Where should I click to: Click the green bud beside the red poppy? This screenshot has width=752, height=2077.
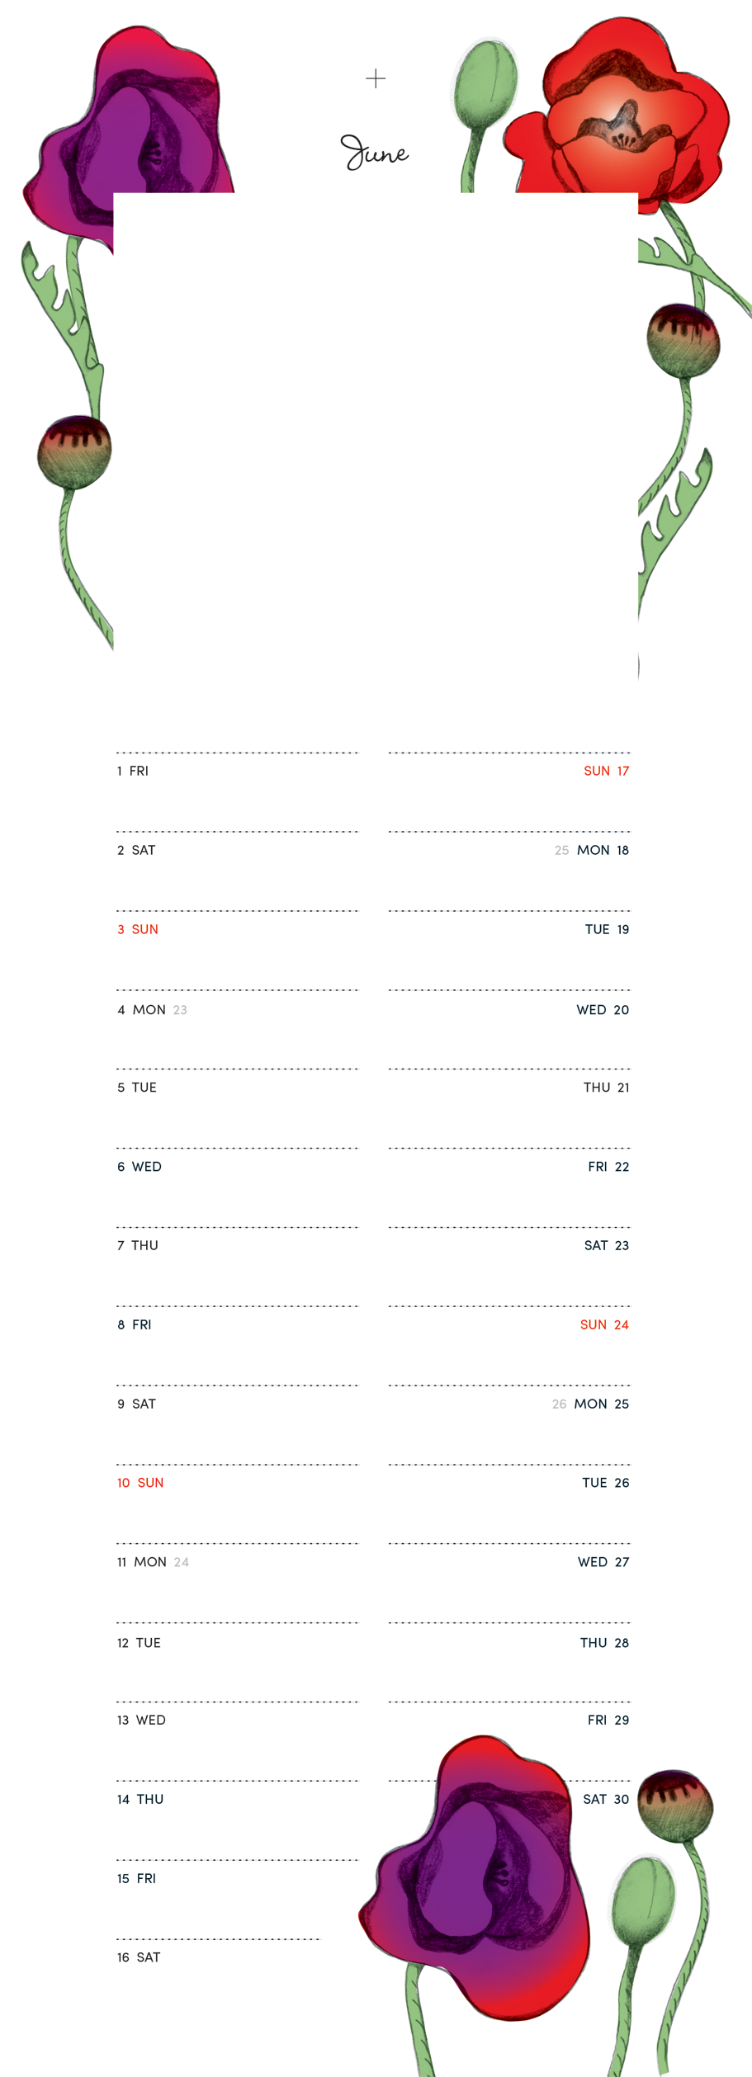click(x=486, y=83)
